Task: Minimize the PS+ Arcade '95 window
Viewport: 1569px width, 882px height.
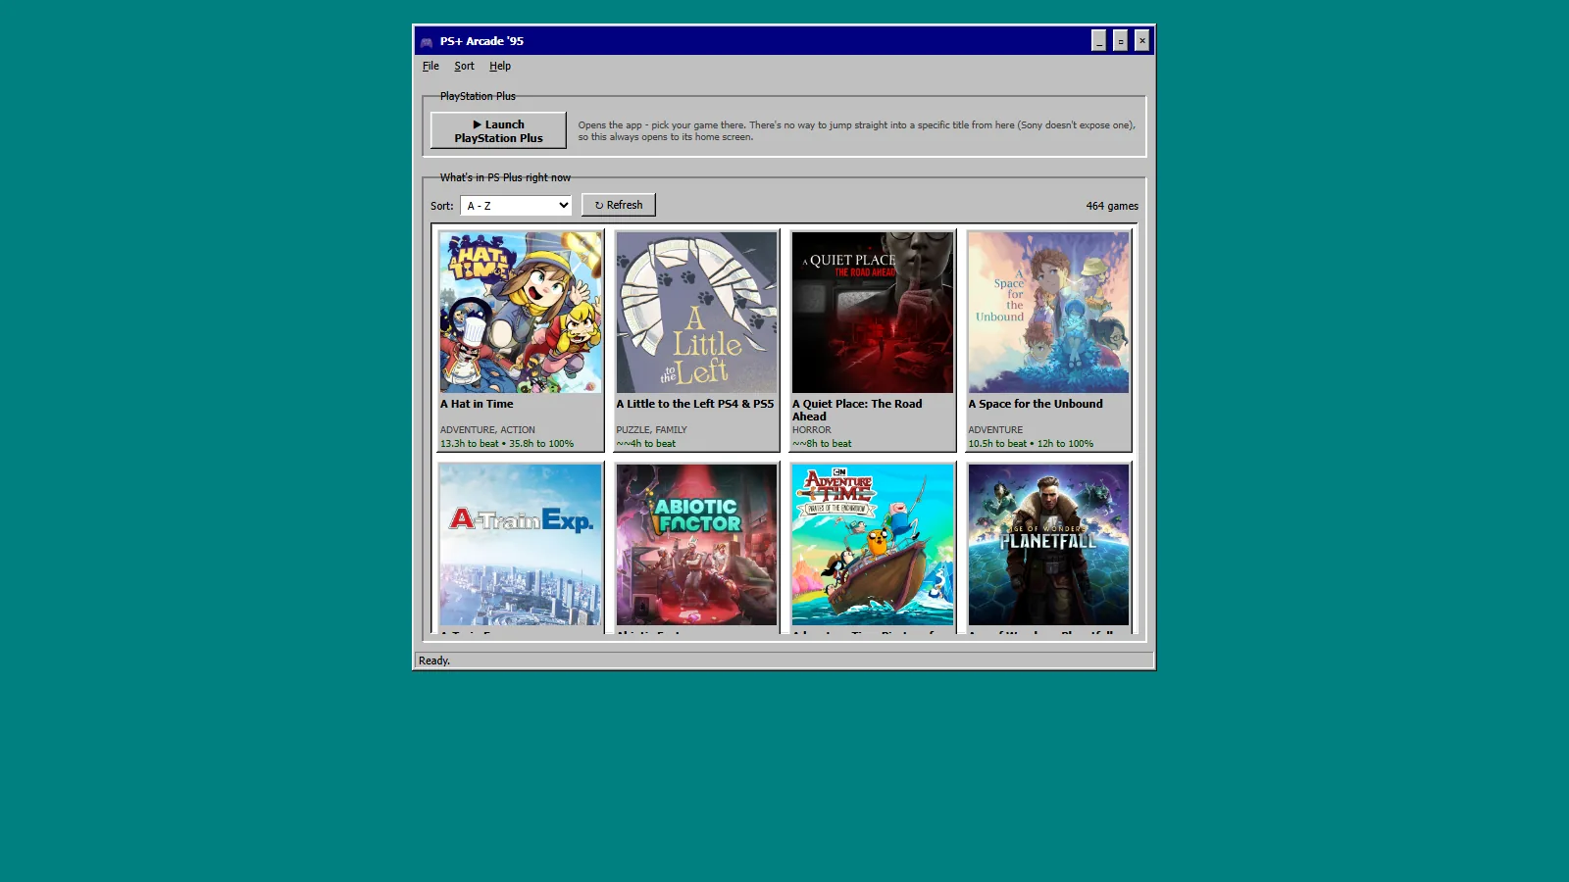Action: (x=1099, y=40)
